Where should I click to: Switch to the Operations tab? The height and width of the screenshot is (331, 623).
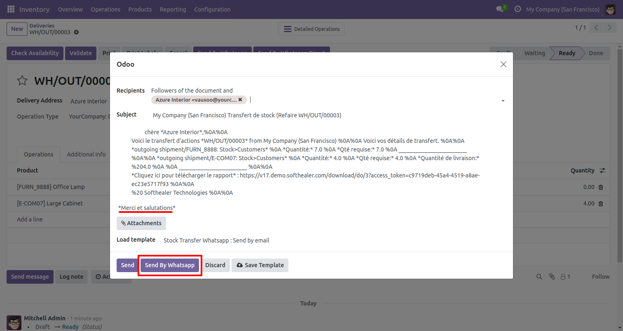coord(39,154)
